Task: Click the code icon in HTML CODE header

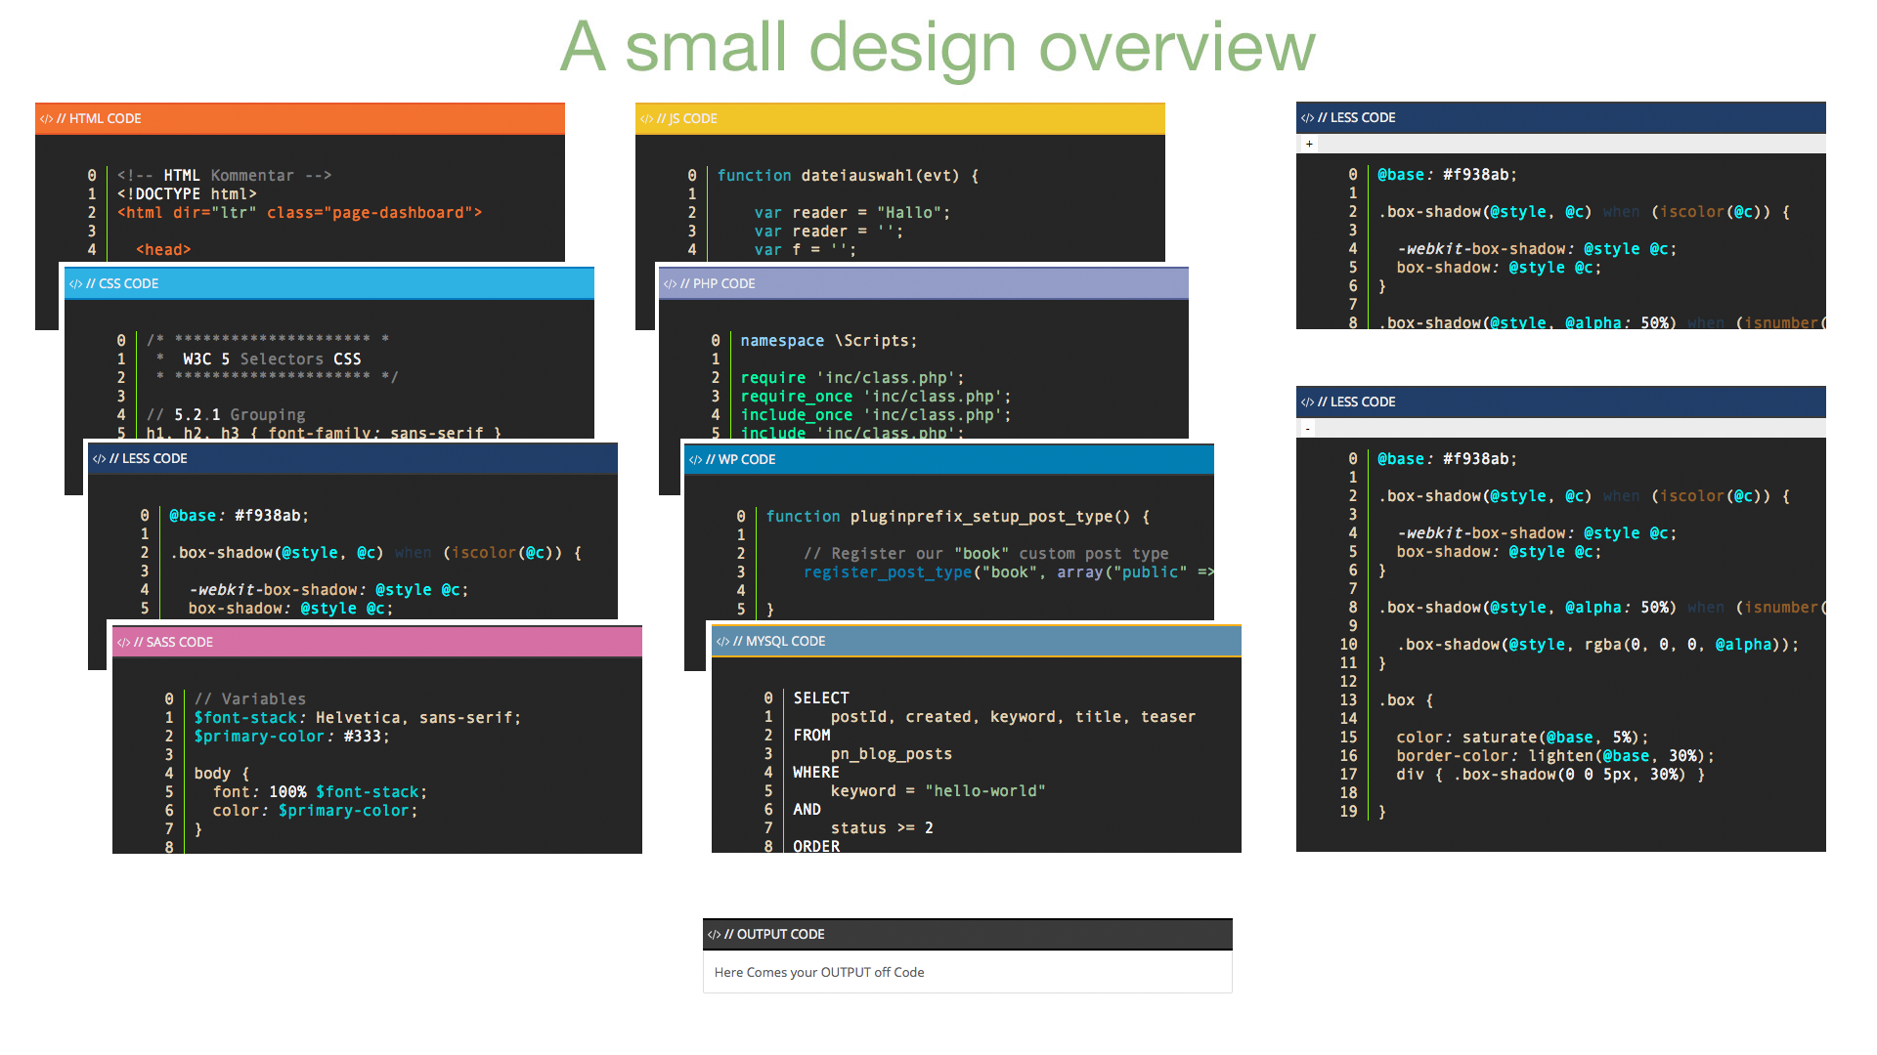Action: [x=46, y=119]
